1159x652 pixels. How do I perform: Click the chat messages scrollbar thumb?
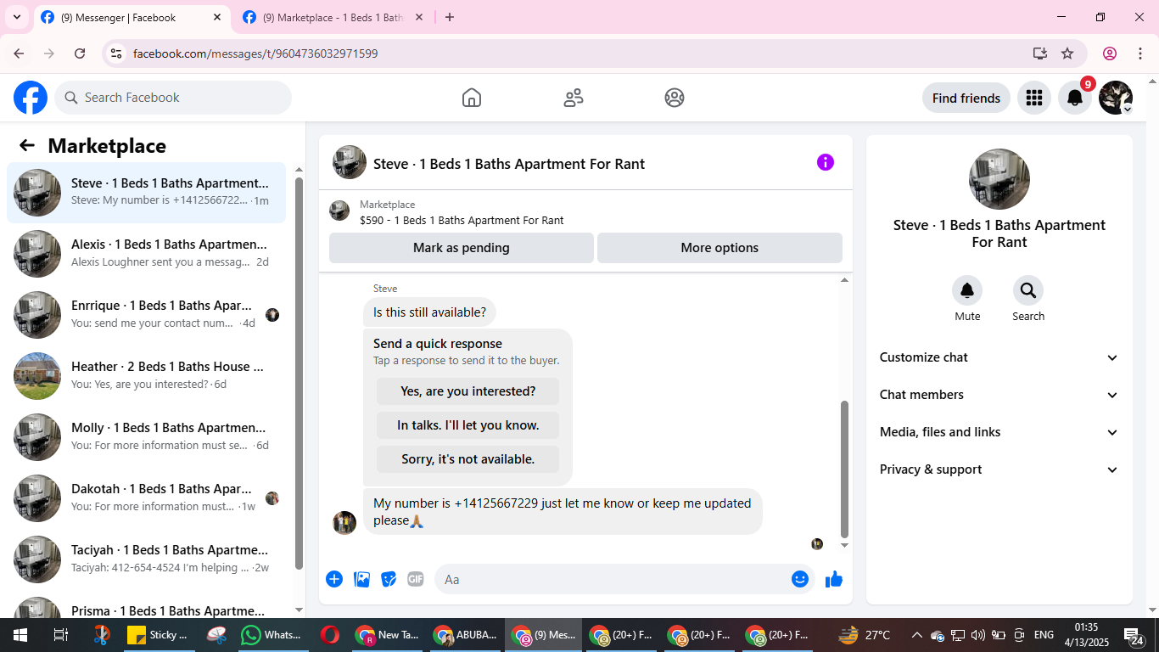(x=844, y=469)
